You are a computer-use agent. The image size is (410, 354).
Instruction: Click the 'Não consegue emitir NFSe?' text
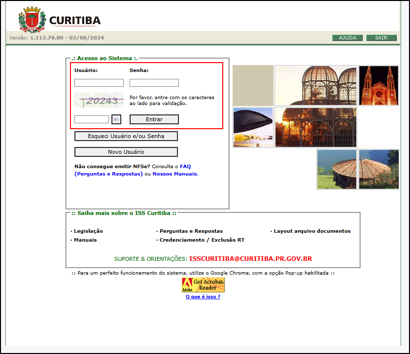pyautogui.click(x=112, y=167)
